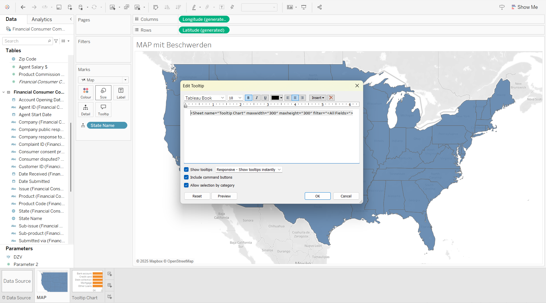Select the Tooltip Chart sheet tab
This screenshot has width=546, height=303.
87,285
